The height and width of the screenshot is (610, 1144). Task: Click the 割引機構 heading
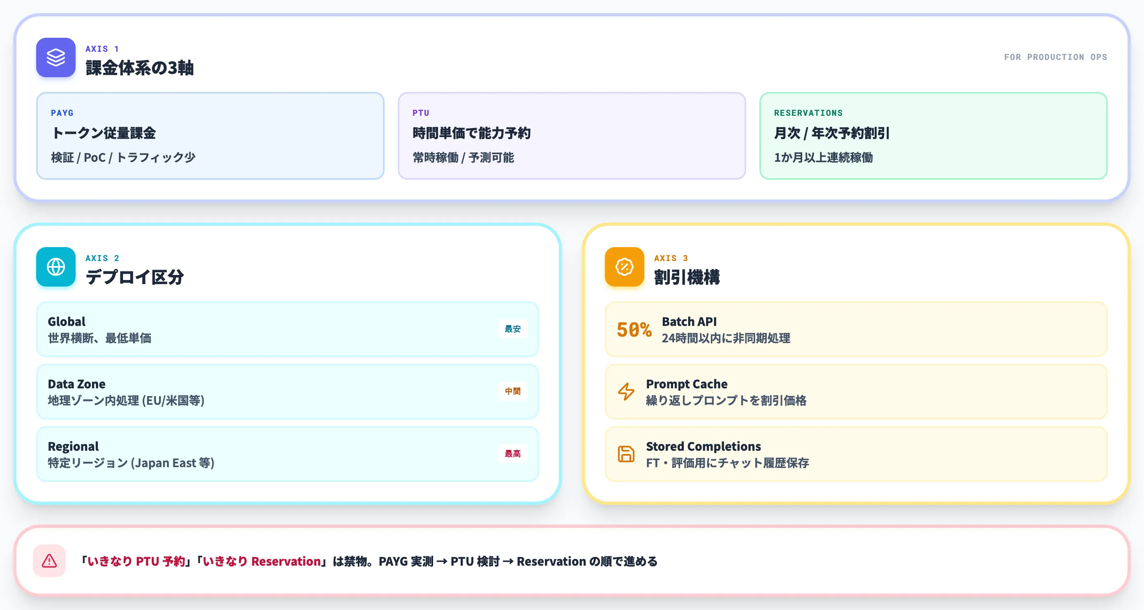coord(687,277)
